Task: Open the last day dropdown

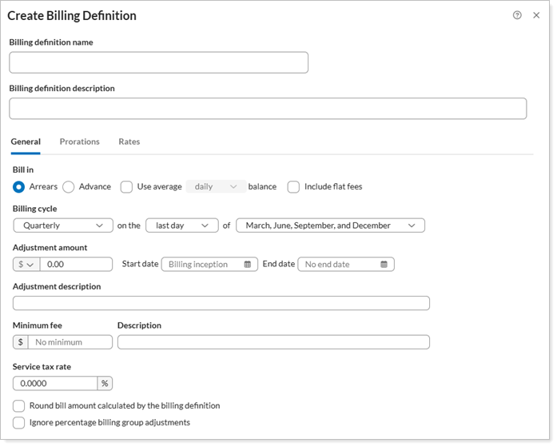Action: [x=181, y=225]
